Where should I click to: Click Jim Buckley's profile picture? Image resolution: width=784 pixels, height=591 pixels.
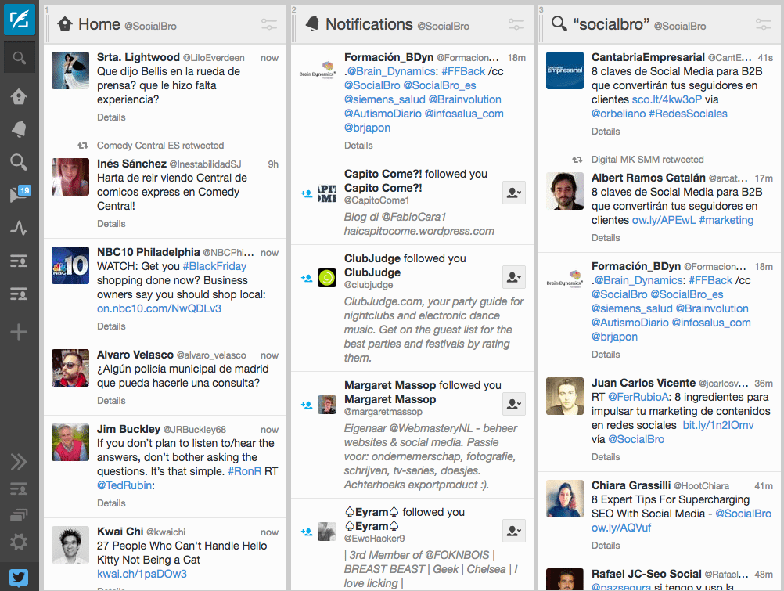point(70,442)
